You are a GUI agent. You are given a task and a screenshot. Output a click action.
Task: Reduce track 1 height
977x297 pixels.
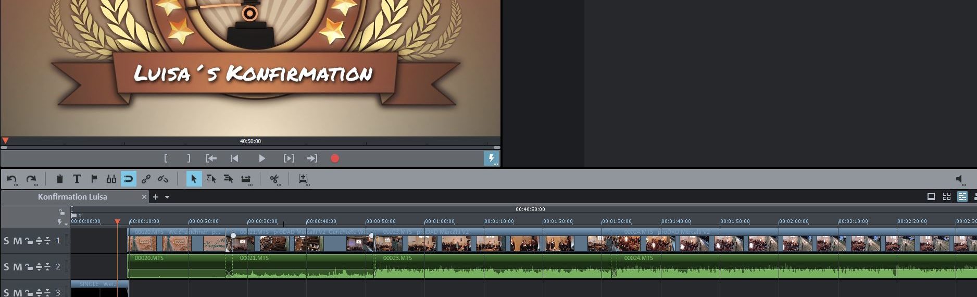click(x=47, y=241)
